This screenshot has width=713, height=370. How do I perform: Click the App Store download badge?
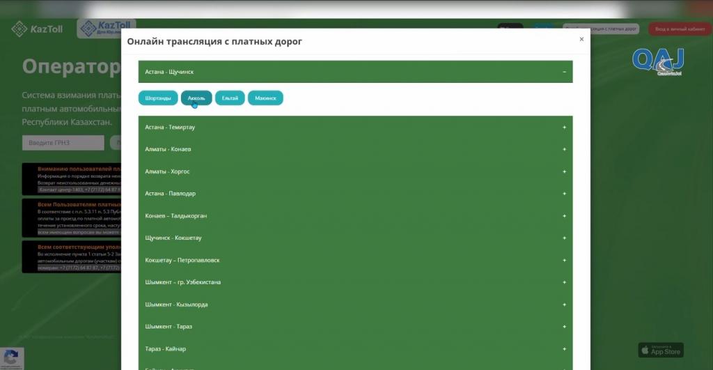pyautogui.click(x=661, y=350)
